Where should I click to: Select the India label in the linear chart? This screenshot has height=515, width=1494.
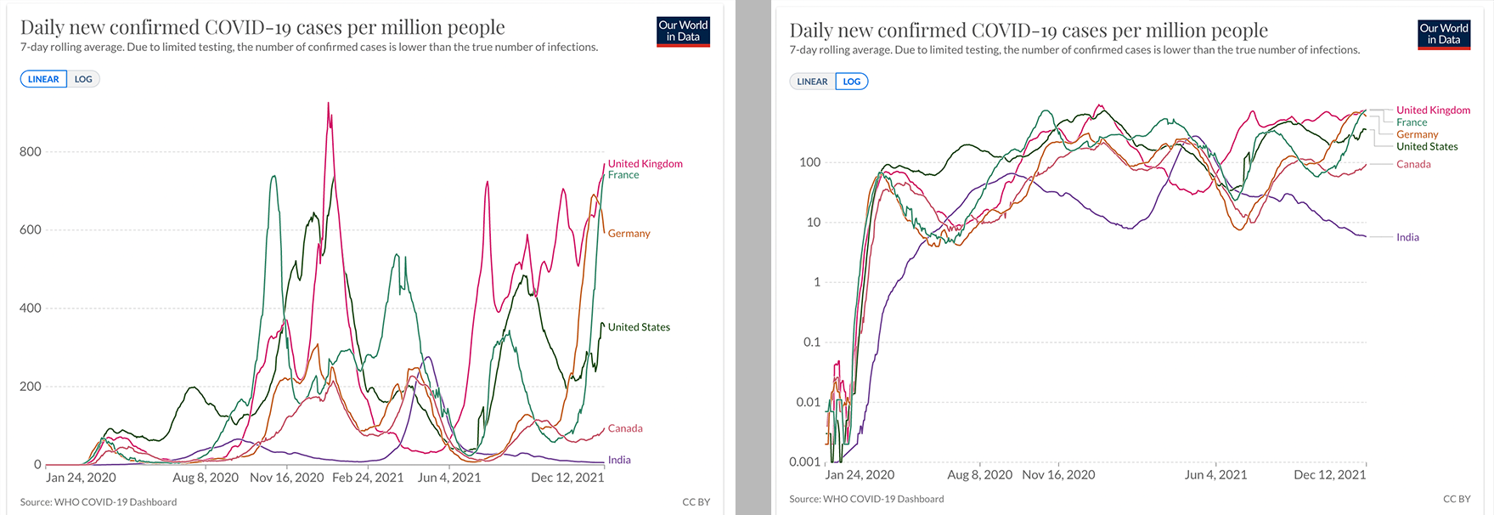[619, 460]
